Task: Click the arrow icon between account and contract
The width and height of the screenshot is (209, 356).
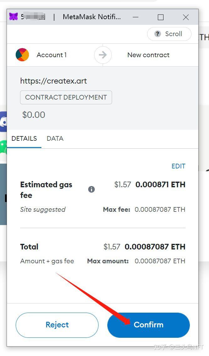Action: point(103,55)
